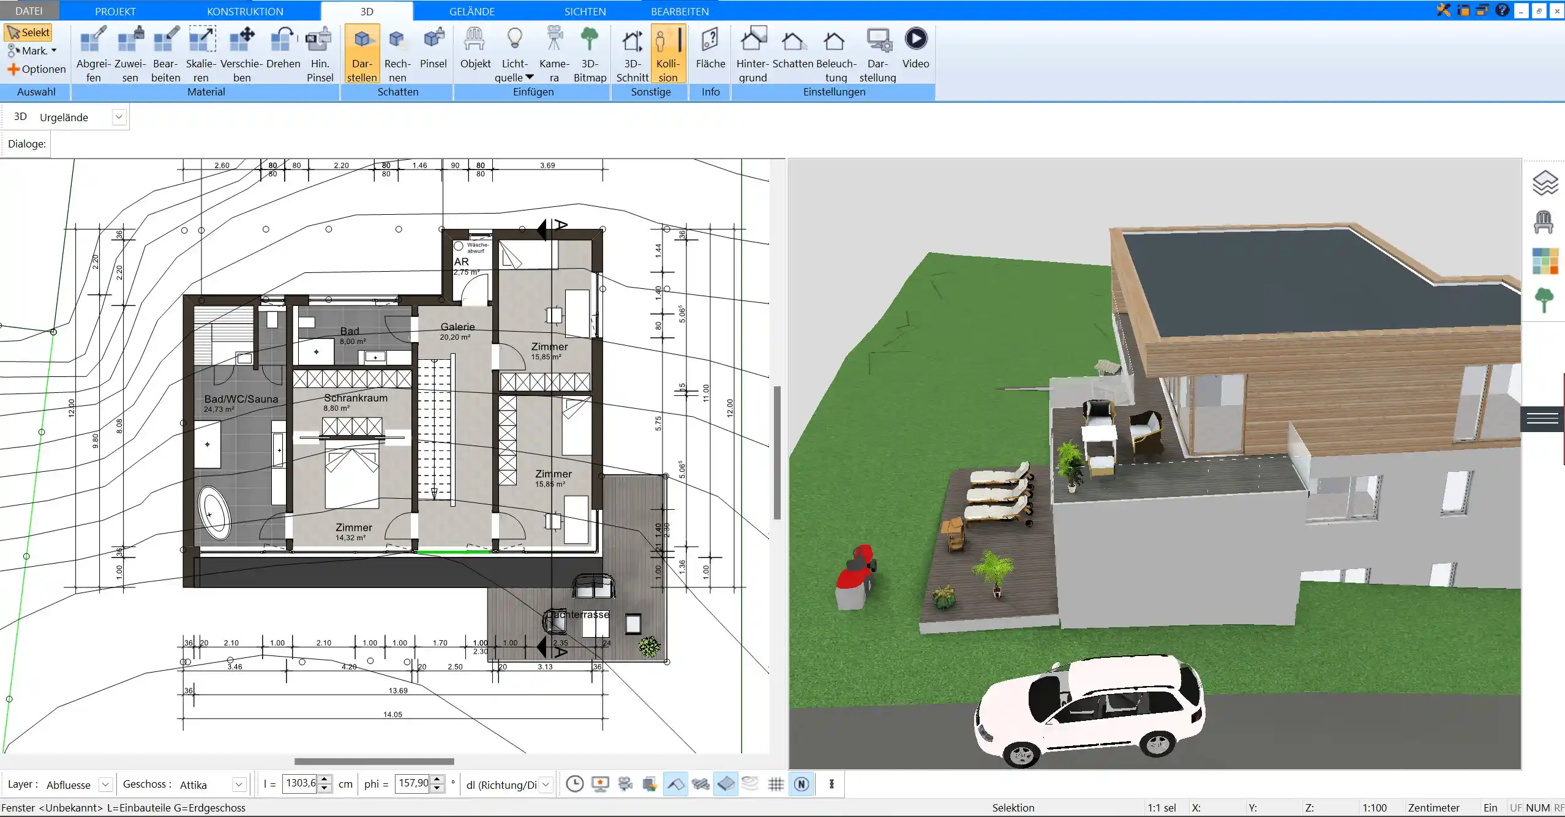Click the Mark button in toolbar
The height and width of the screenshot is (817, 1565).
pyautogui.click(x=31, y=50)
